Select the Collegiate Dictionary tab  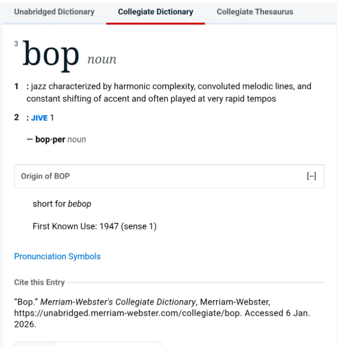pyautogui.click(x=156, y=12)
